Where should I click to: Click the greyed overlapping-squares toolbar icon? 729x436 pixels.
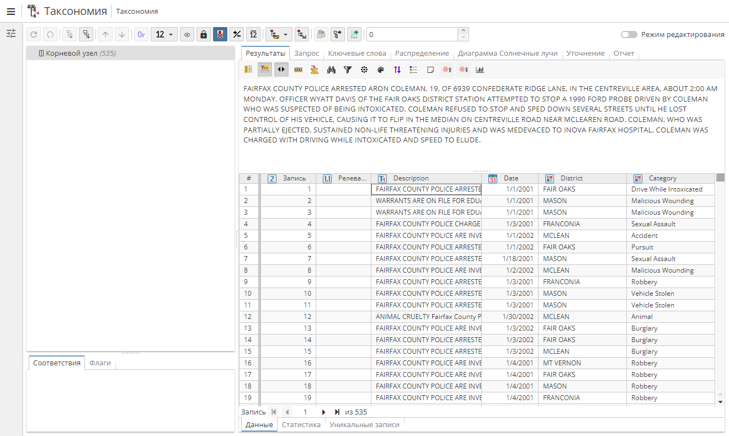pyautogui.click(x=321, y=34)
